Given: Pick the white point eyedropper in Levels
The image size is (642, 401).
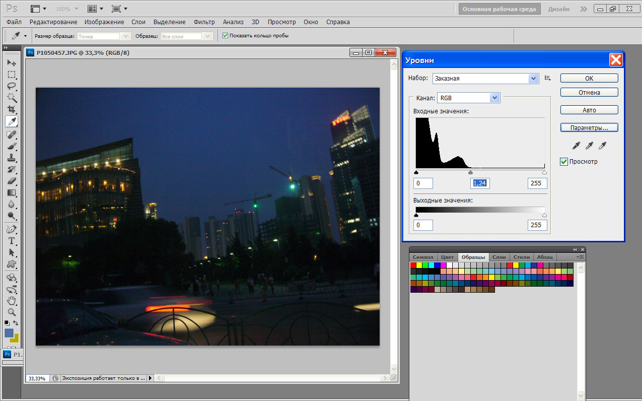Looking at the screenshot, I should pyautogui.click(x=602, y=146).
